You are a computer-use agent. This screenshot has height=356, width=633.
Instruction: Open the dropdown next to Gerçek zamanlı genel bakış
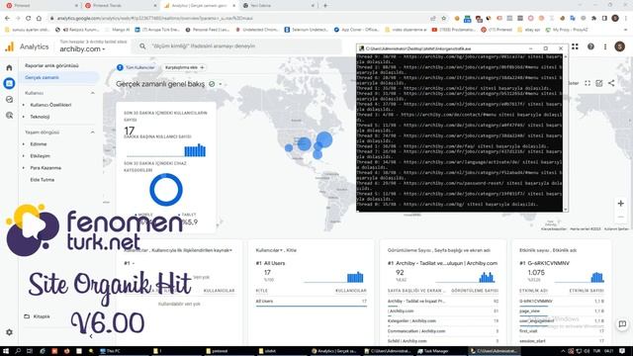pyautogui.click(x=221, y=84)
